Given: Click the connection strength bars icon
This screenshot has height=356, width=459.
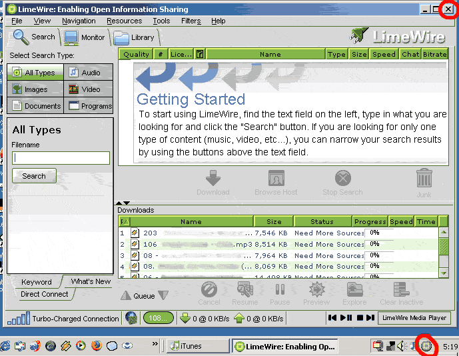Looking at the screenshot, I should point(19,318).
